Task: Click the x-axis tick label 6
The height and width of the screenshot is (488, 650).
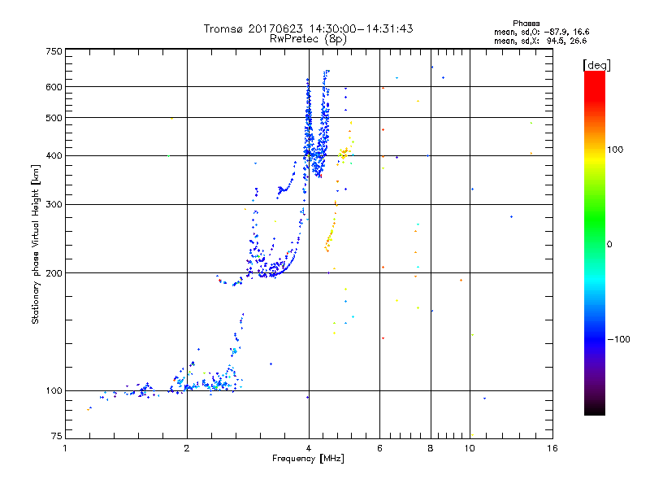Action: click(379, 448)
